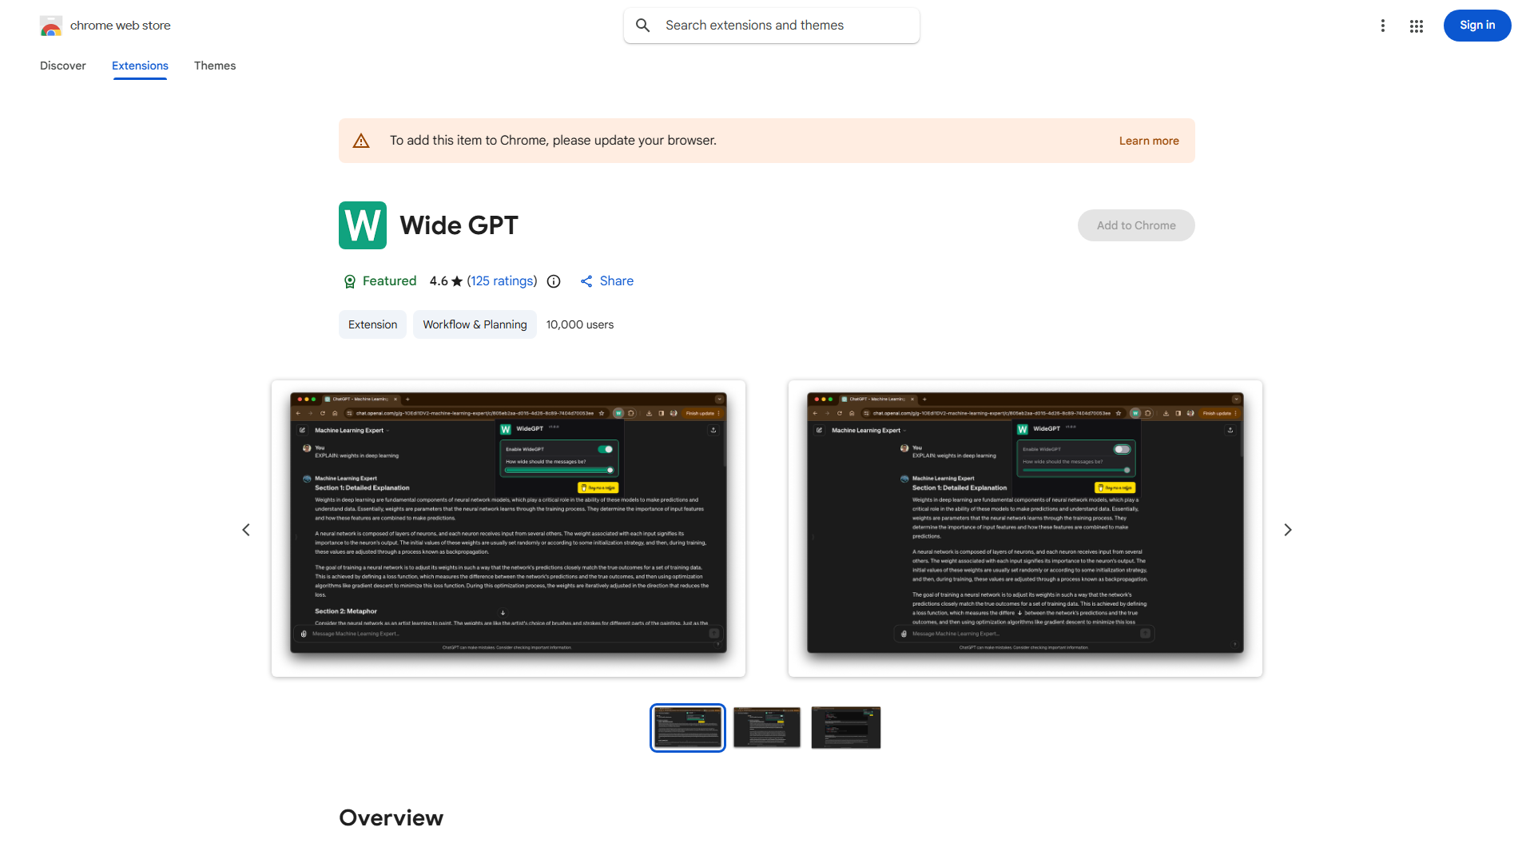
Task: Open the 125 ratings link
Action: pyautogui.click(x=502, y=281)
